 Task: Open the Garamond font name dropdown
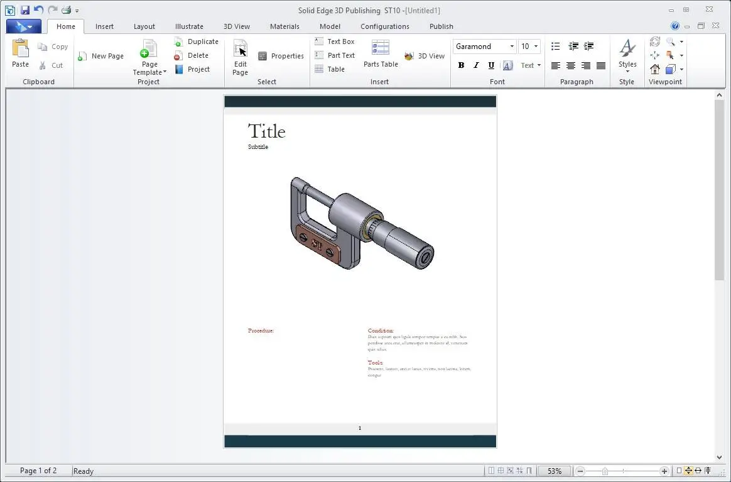tap(512, 47)
